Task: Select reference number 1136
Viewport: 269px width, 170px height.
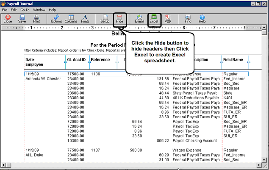Action: pyautogui.click(x=95, y=74)
